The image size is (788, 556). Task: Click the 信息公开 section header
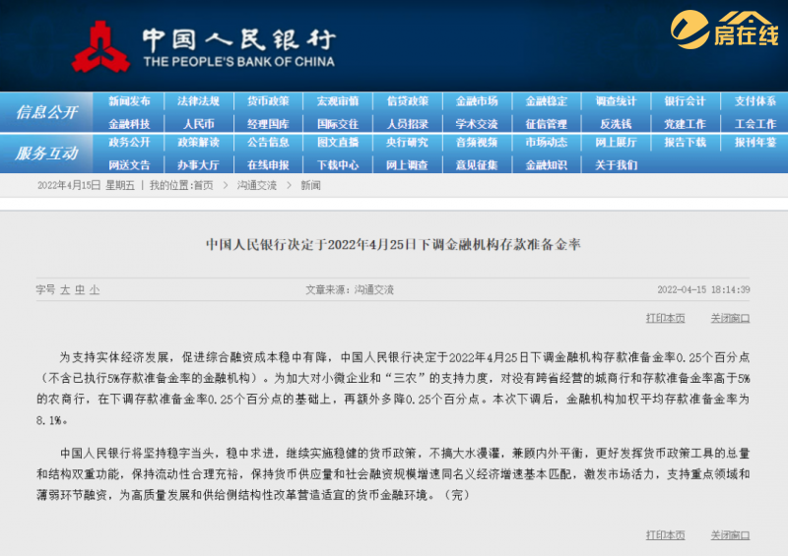(x=46, y=112)
